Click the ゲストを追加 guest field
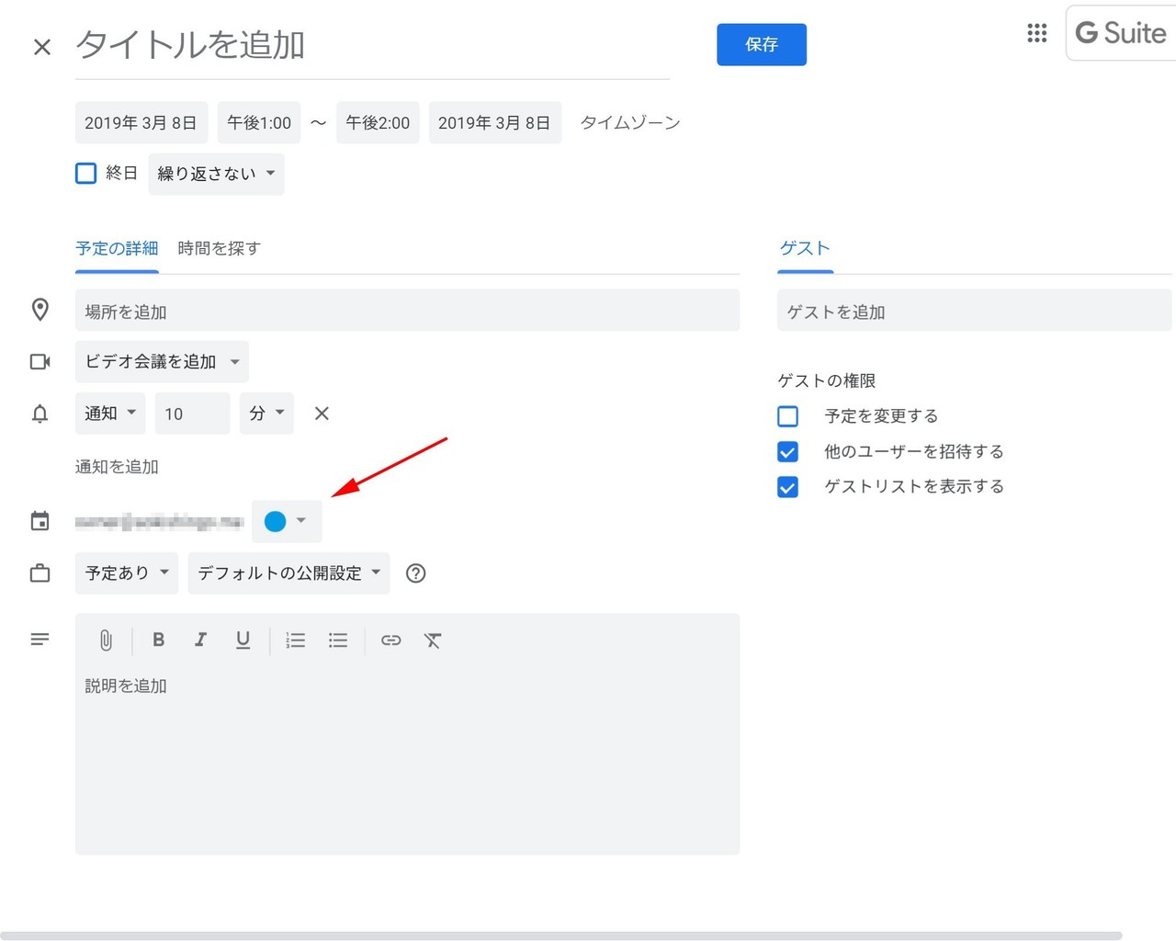The height and width of the screenshot is (941, 1176). (974, 311)
